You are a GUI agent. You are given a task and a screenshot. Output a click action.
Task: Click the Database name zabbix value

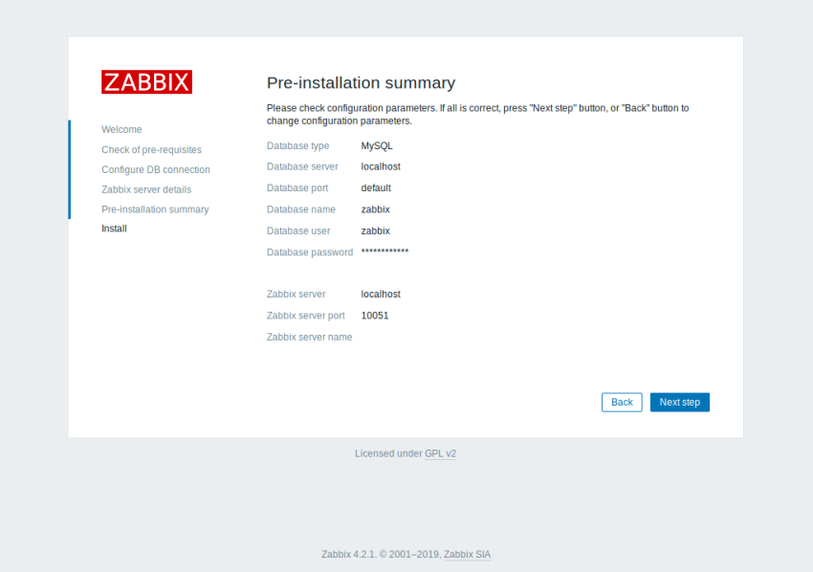coord(375,209)
